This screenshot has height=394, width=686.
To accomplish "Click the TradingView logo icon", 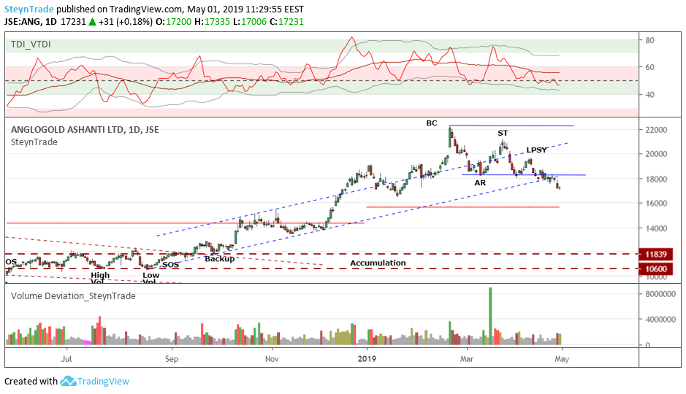I will pyautogui.click(x=68, y=382).
